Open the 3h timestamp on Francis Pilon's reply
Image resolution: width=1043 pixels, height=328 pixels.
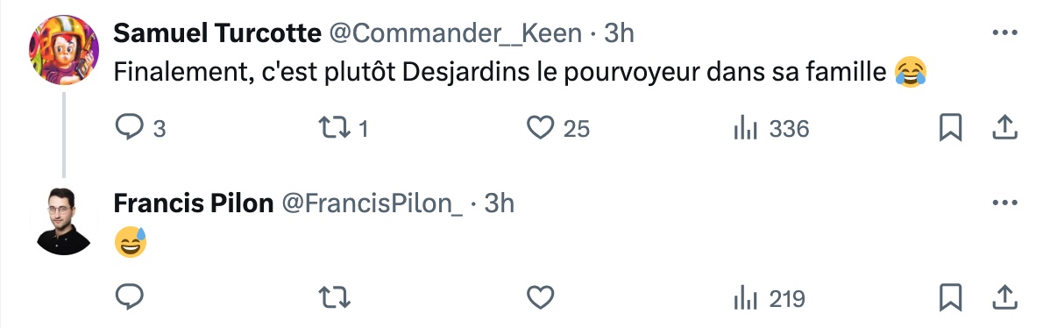point(500,203)
